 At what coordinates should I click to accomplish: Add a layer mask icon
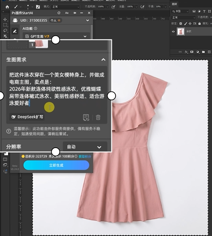coord(192,52)
